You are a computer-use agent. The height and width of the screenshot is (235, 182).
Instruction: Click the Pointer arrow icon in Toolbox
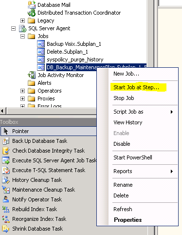(6, 131)
